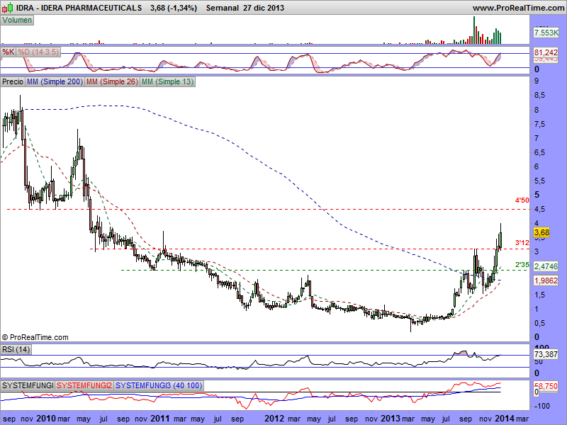Click the 2013 year label on the time axis

pos(390,419)
